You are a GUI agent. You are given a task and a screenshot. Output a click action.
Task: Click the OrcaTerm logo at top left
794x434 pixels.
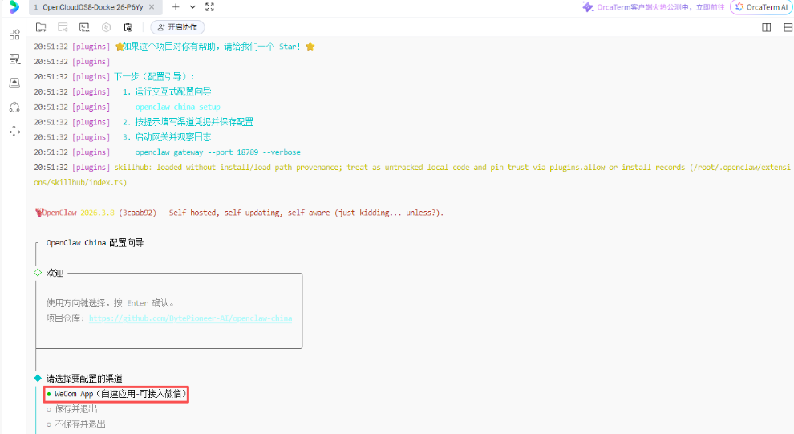(14, 7)
